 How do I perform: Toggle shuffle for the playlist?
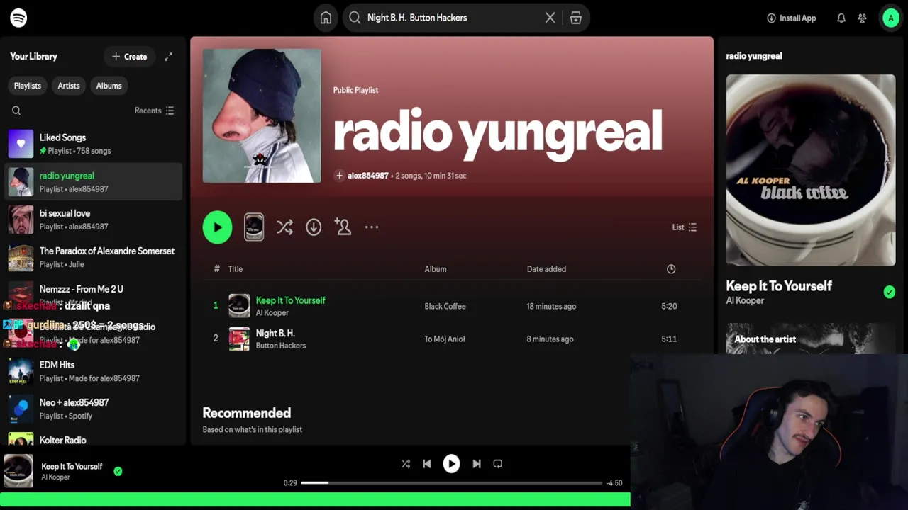284,227
